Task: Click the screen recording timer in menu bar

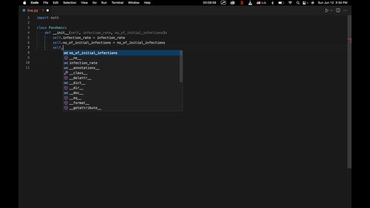Action: click(x=209, y=3)
